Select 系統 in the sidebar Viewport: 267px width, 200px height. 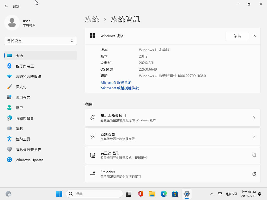(x=41, y=56)
